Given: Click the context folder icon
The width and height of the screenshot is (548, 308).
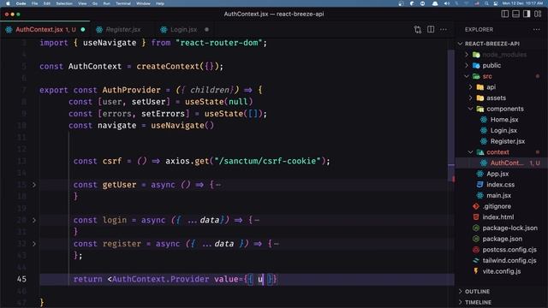Looking at the screenshot, I should [x=480, y=152].
